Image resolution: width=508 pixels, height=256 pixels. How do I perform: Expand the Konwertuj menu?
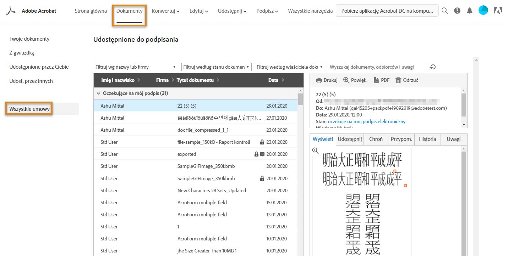click(165, 11)
